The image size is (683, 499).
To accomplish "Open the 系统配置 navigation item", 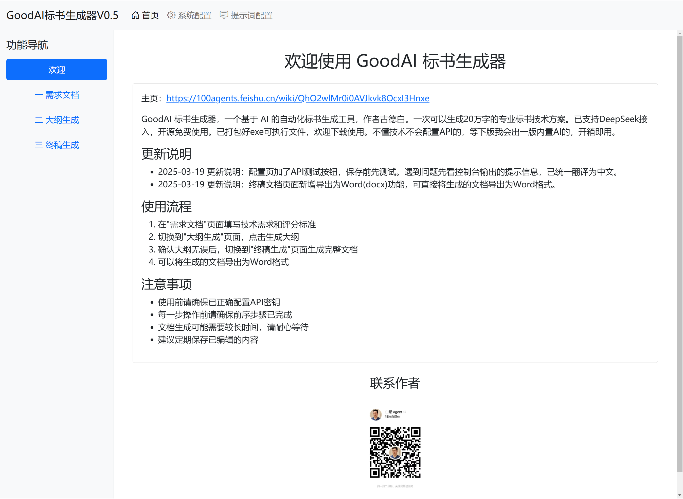I will [x=189, y=15].
